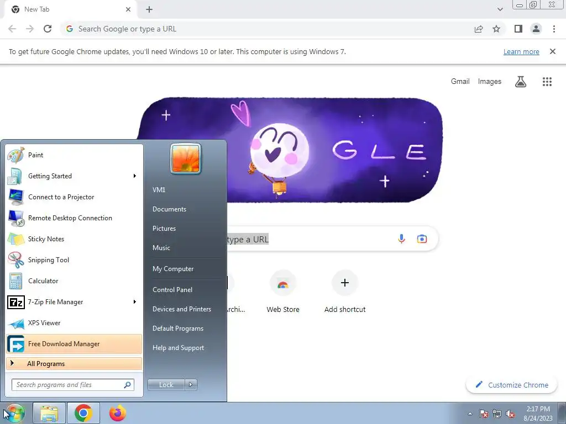Image resolution: width=566 pixels, height=424 pixels.
Task: Open the Snipping Tool
Action: tap(74, 260)
